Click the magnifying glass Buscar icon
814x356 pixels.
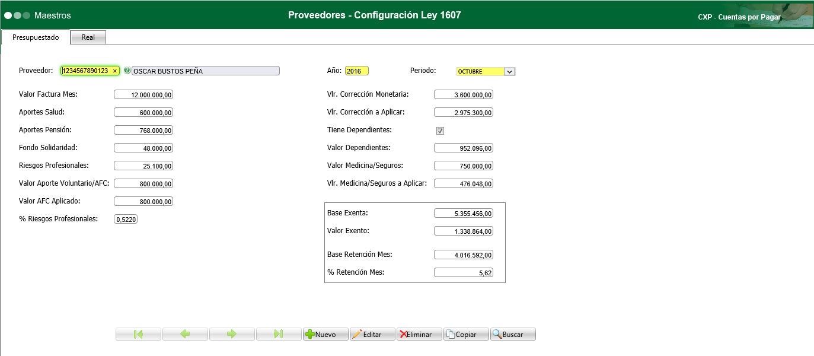[x=497, y=333]
